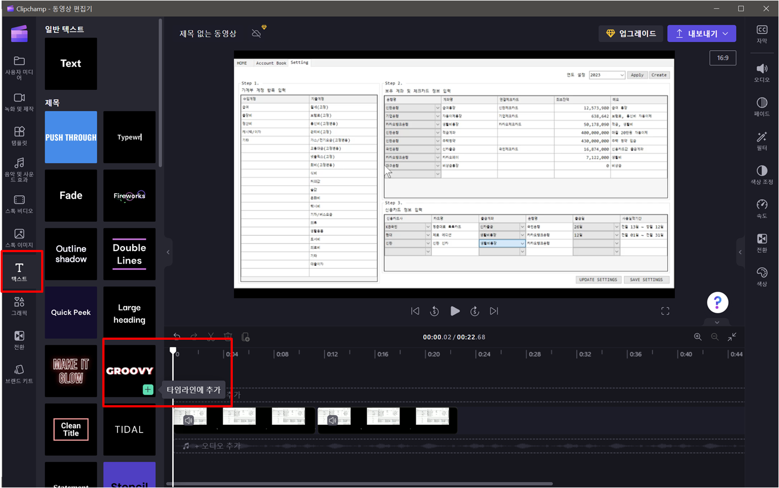Click the horizontal timeline scrollbar
This screenshot has height=488, width=779.
click(359, 484)
